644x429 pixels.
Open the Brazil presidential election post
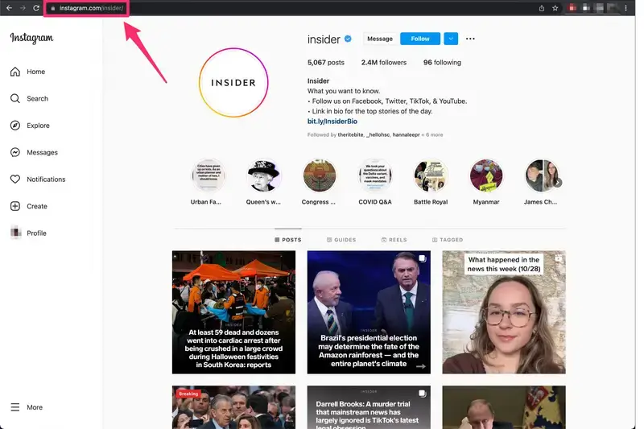[369, 312]
